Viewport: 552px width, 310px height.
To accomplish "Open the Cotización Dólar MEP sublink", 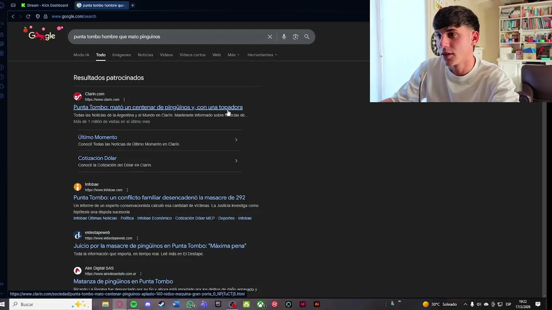I will 195,218.
